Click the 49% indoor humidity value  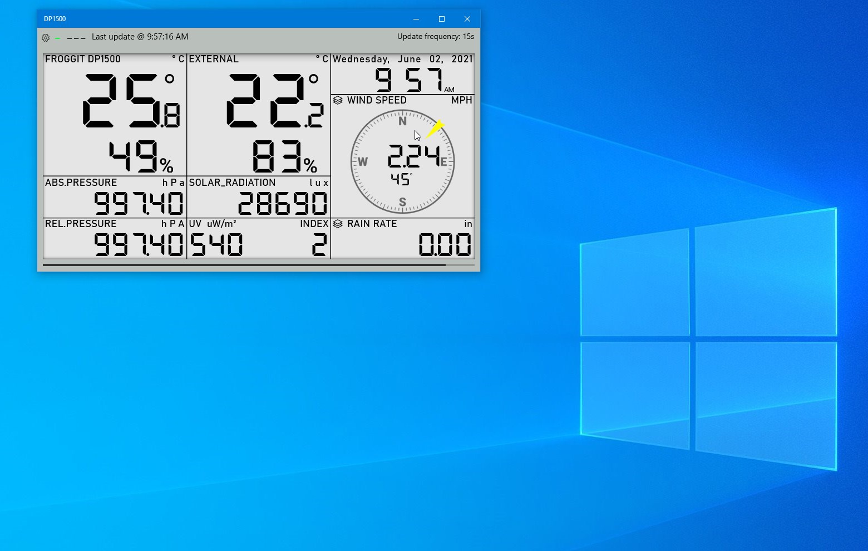tap(141, 157)
